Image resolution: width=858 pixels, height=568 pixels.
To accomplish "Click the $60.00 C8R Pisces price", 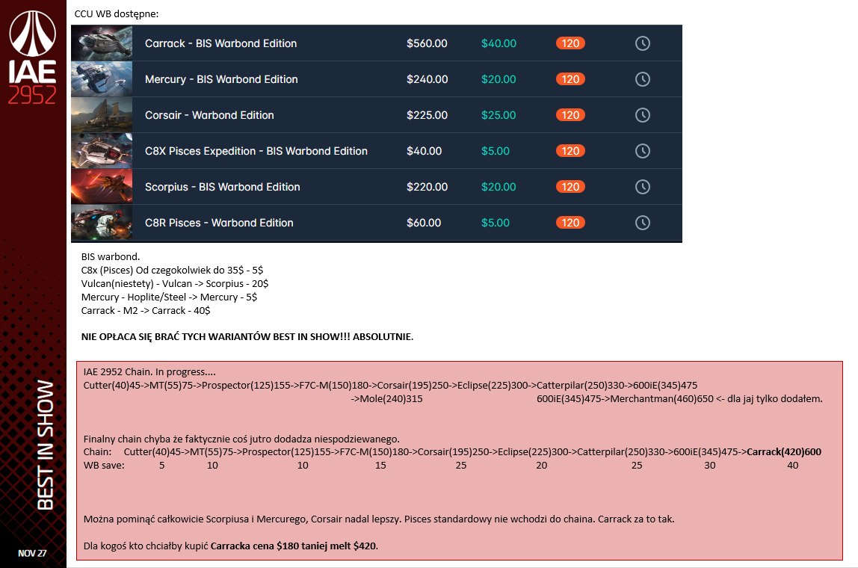I will 424,223.
